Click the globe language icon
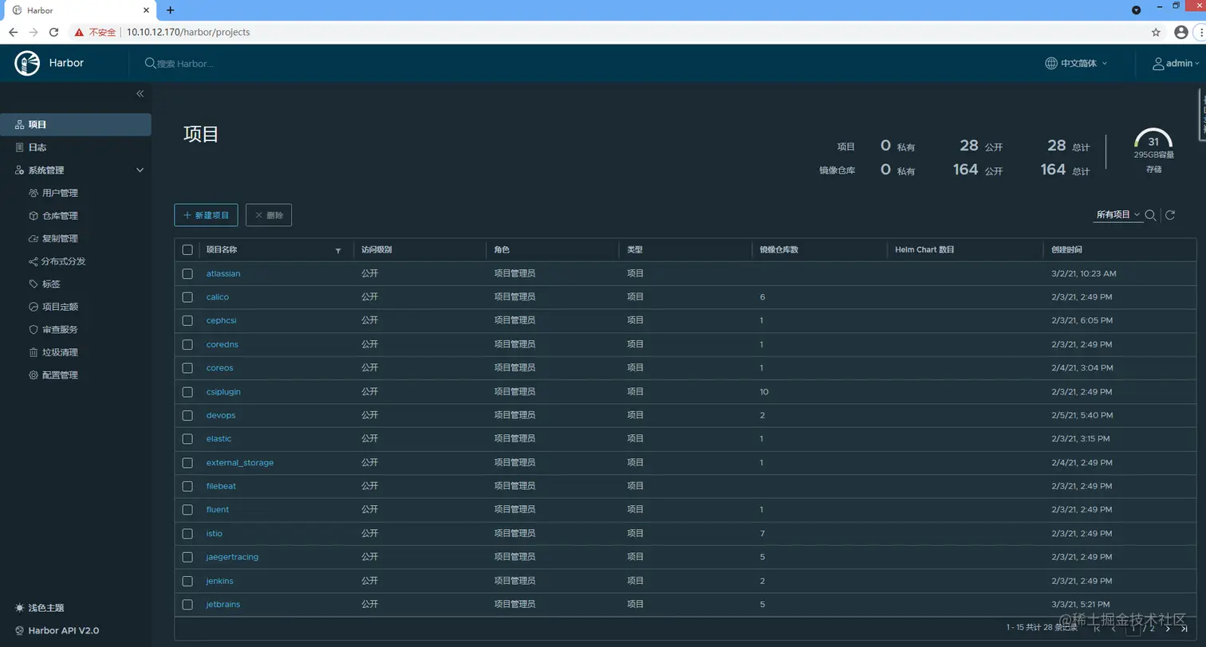Viewport: 1206px width, 647px height. click(x=1051, y=63)
